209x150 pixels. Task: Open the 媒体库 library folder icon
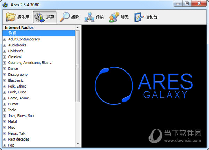coord(11,17)
